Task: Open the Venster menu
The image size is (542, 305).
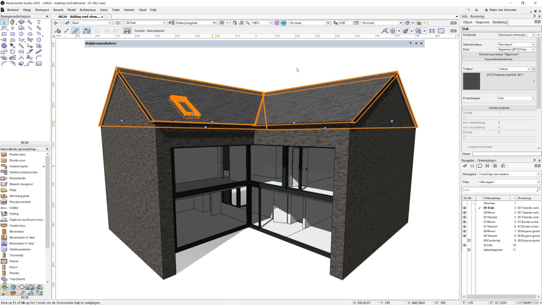Action: [129, 10]
